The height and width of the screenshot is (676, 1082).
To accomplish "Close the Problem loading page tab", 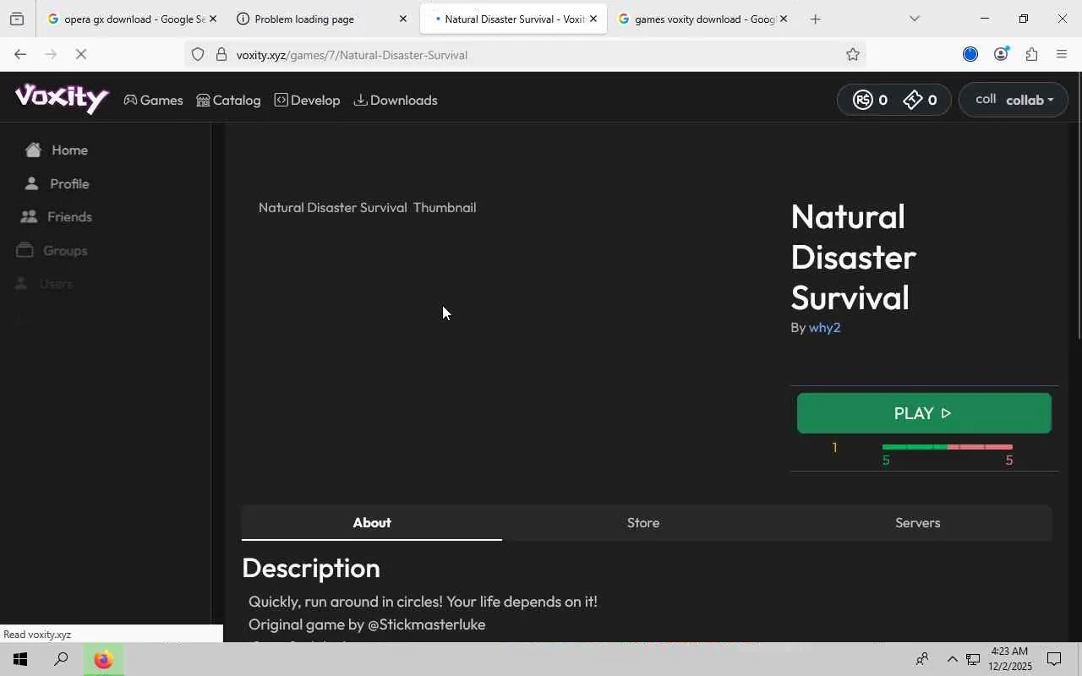I will (x=402, y=19).
